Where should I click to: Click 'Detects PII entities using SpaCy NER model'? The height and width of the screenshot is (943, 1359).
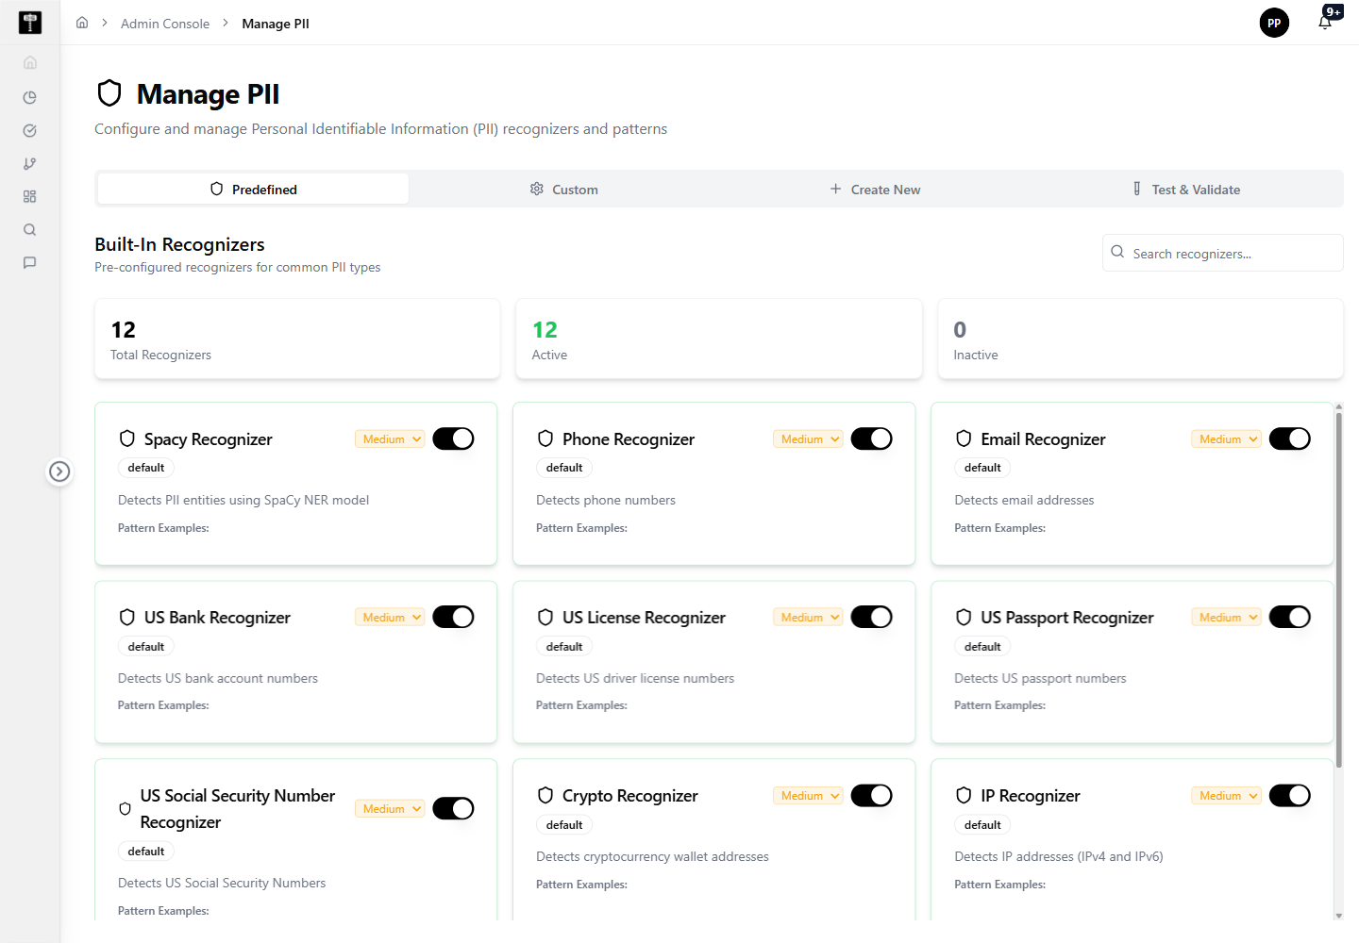[x=243, y=500]
